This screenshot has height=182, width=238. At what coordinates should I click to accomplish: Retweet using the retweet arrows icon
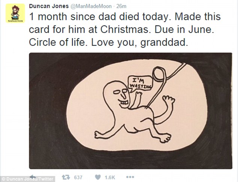point(66,177)
